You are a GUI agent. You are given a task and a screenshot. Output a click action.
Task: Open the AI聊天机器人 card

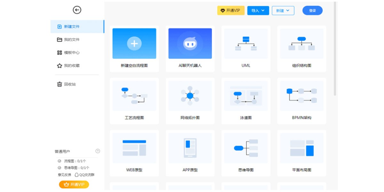(190, 49)
